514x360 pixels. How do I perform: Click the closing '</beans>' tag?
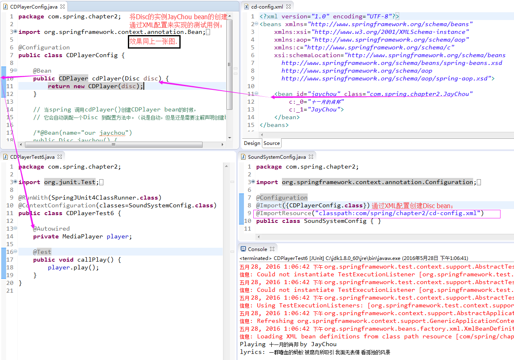(274, 125)
